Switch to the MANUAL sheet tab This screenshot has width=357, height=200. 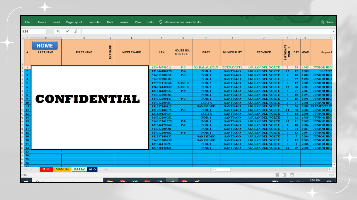coord(62,169)
